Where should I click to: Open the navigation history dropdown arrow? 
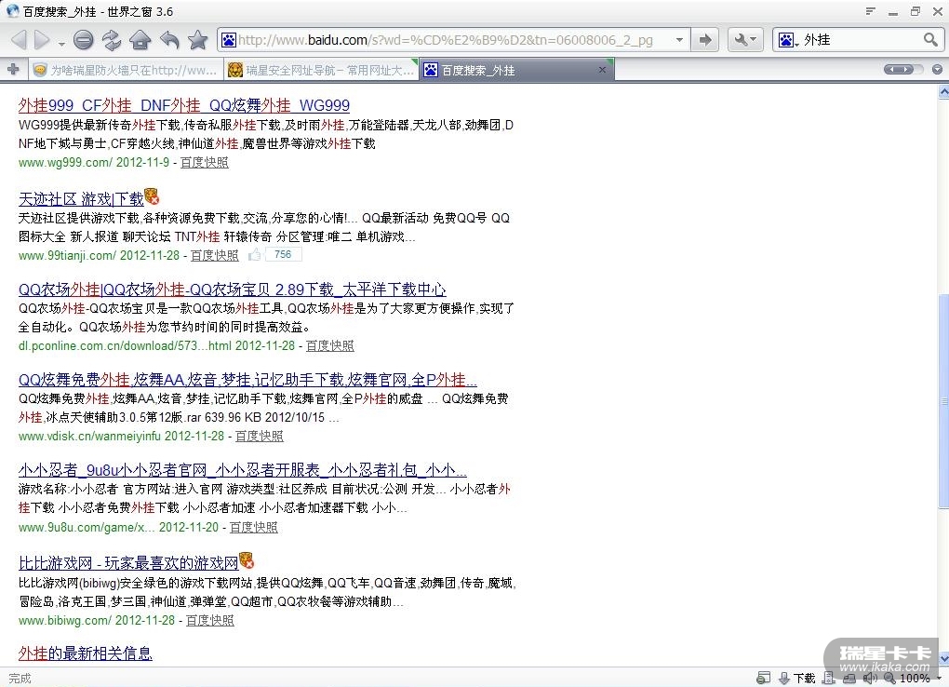(x=61, y=44)
